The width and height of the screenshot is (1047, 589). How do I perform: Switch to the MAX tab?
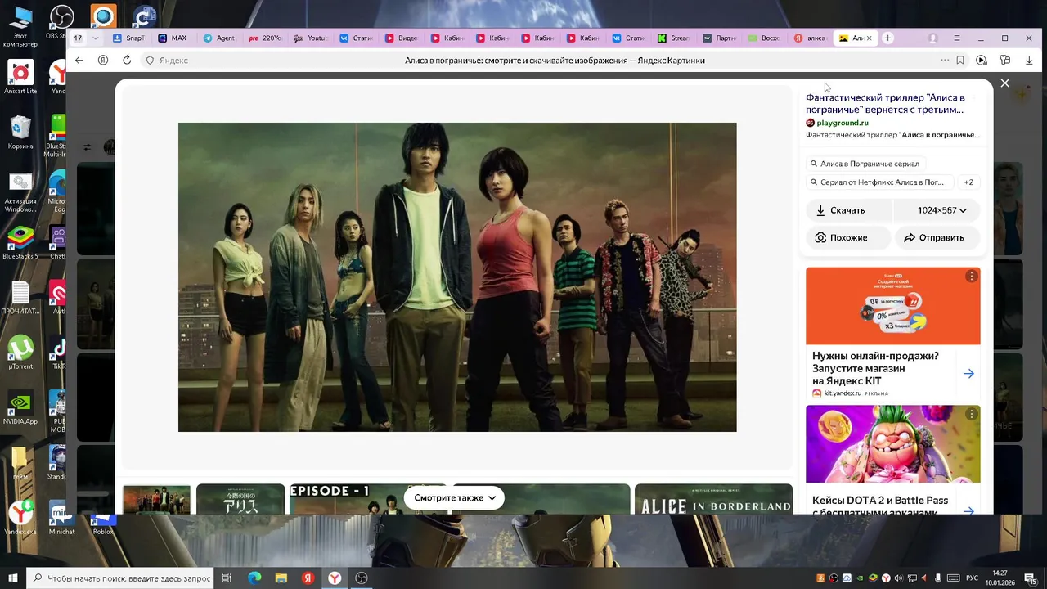click(173, 38)
